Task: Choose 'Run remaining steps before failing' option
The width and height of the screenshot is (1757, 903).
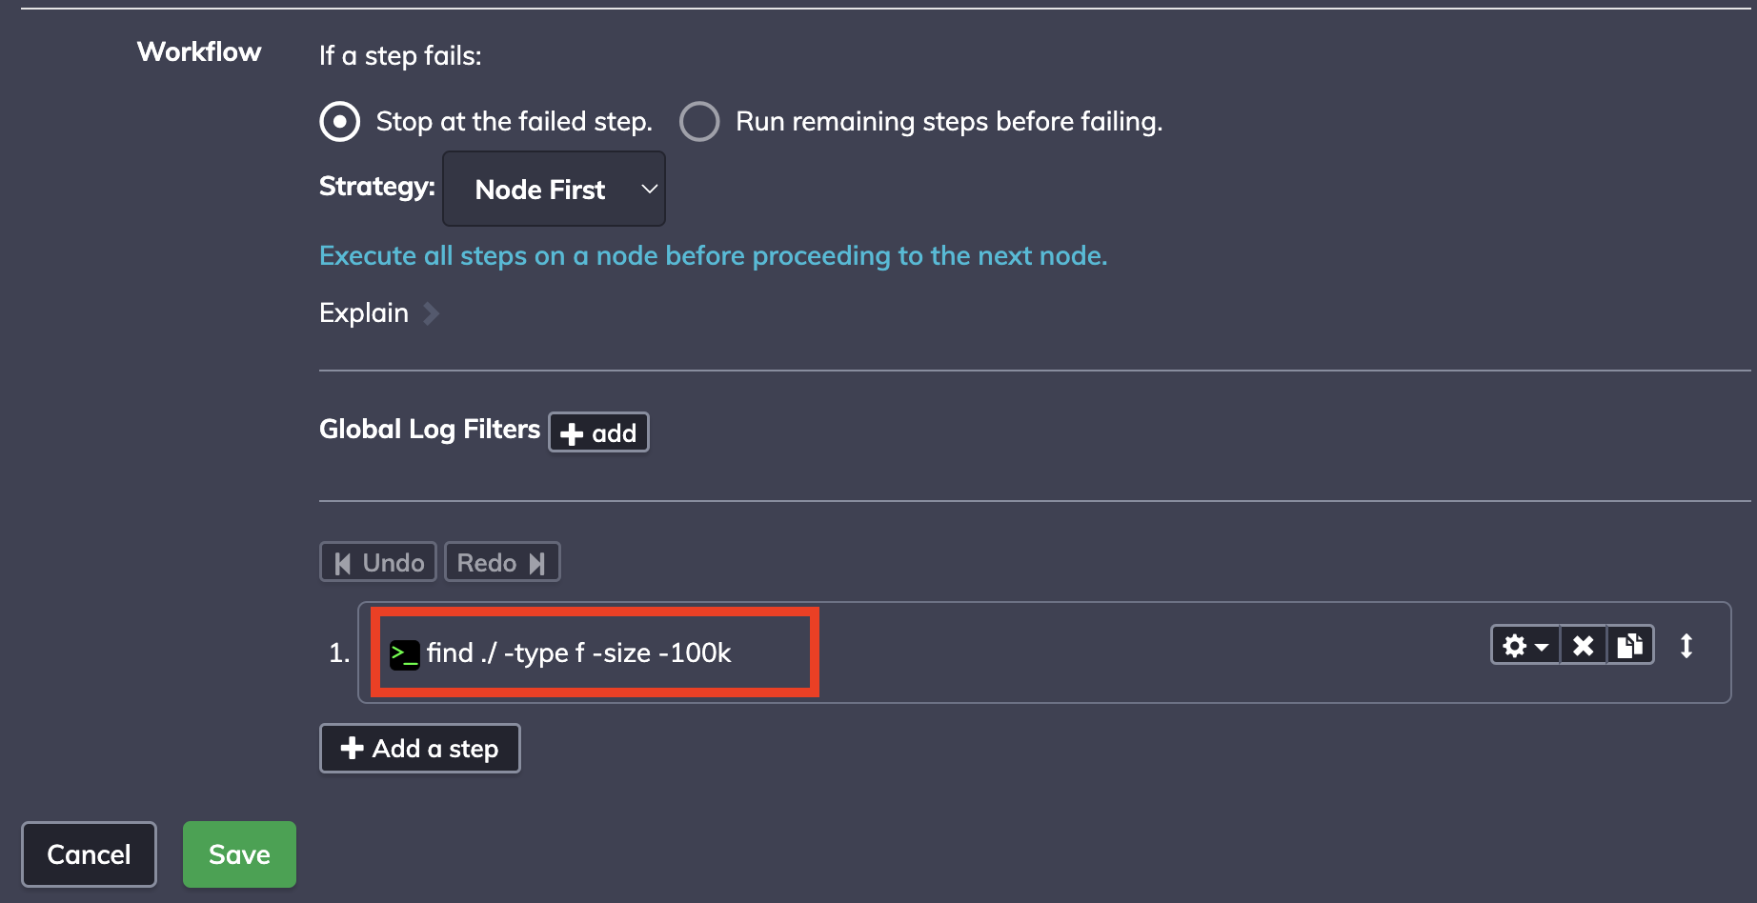Action: tap(699, 122)
